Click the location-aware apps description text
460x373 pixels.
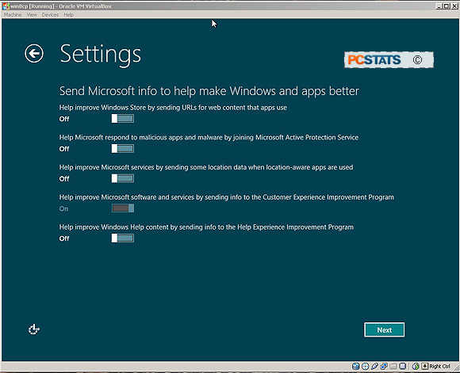click(x=206, y=167)
